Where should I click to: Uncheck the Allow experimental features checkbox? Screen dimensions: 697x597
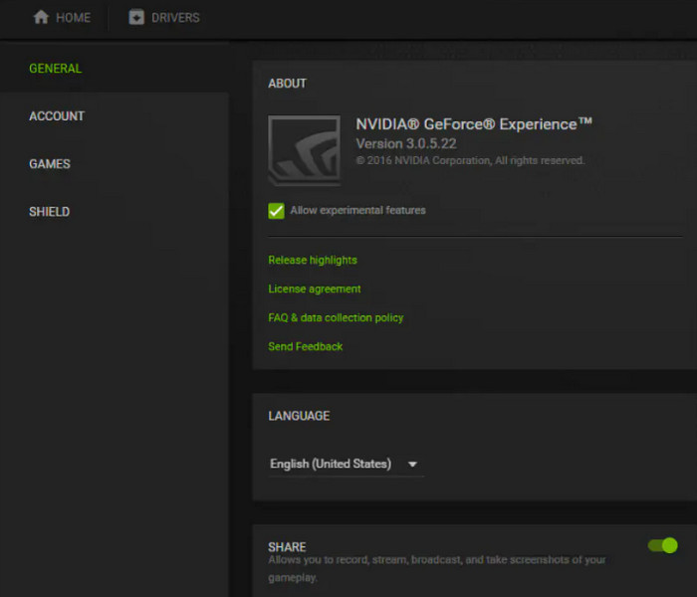click(x=277, y=211)
